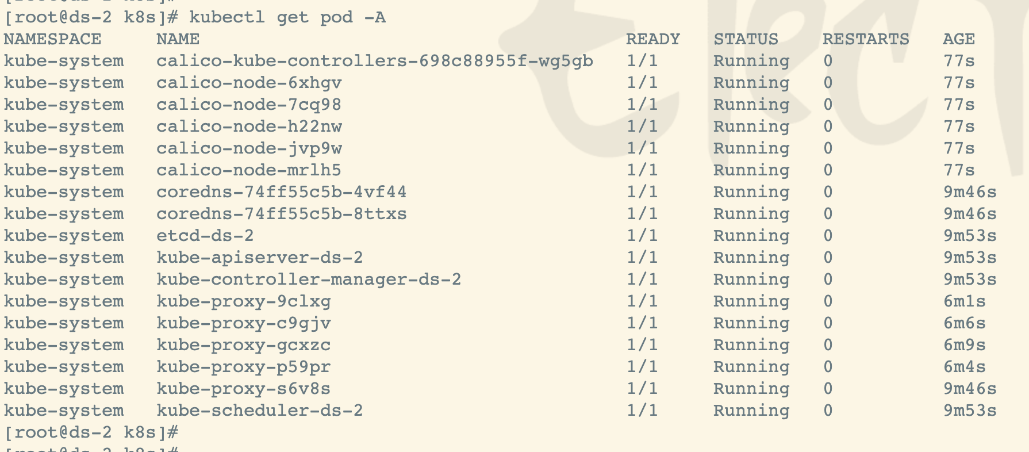Click the kube-scheduler-ds-2 pod name
This screenshot has width=1029, height=452.
point(259,411)
